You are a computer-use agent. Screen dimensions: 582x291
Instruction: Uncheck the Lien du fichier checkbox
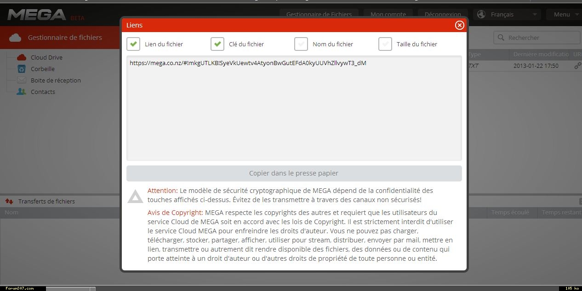click(x=133, y=44)
